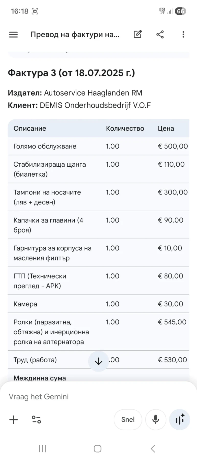Tap the plus icon to add attachment
This screenshot has width=197, height=460.
14,420
